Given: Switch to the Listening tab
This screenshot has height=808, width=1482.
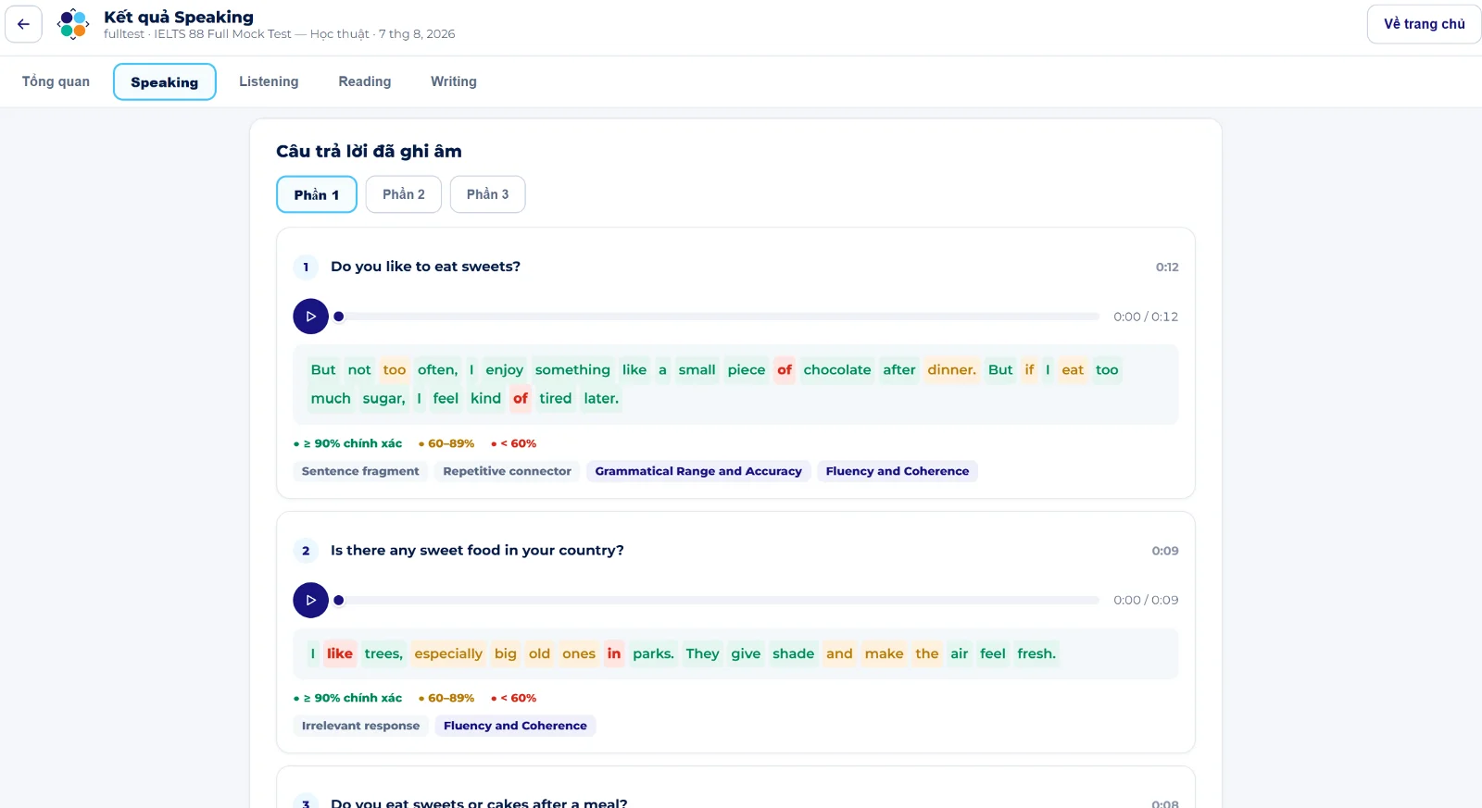Looking at the screenshot, I should [x=269, y=81].
